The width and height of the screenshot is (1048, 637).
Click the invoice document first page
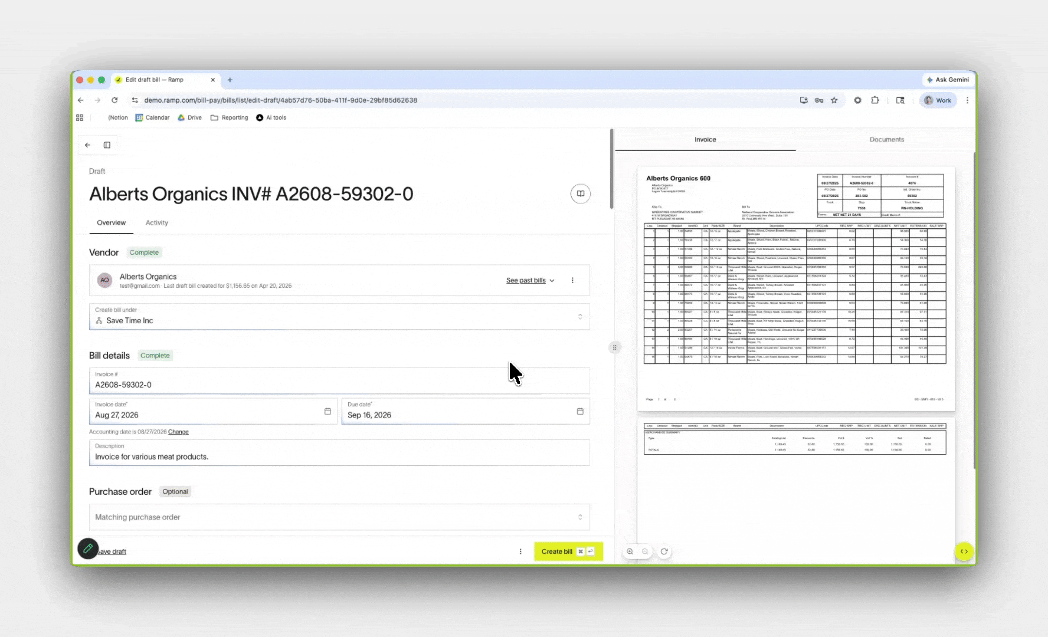click(796, 288)
